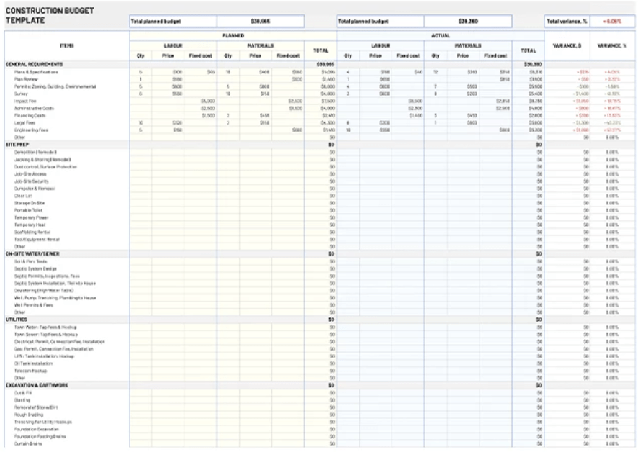Image resolution: width=638 pixels, height=452 pixels.
Task: Click the 'Financing Costs' item
Action: point(30,116)
